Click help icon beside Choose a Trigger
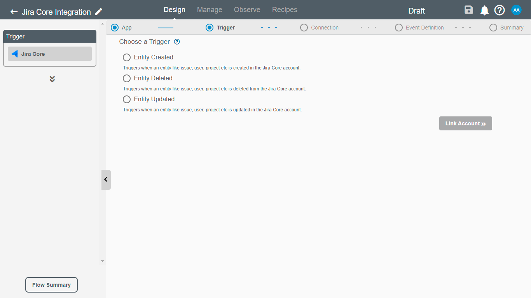 coord(177,42)
